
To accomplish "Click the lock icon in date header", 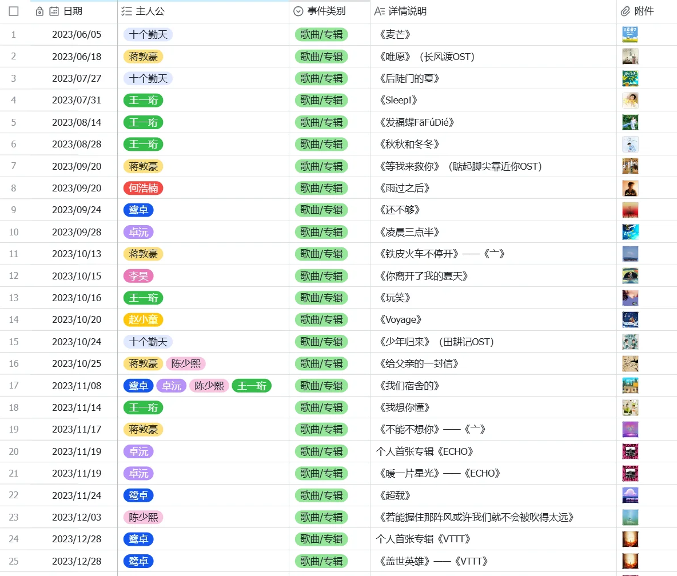I will pyautogui.click(x=39, y=11).
